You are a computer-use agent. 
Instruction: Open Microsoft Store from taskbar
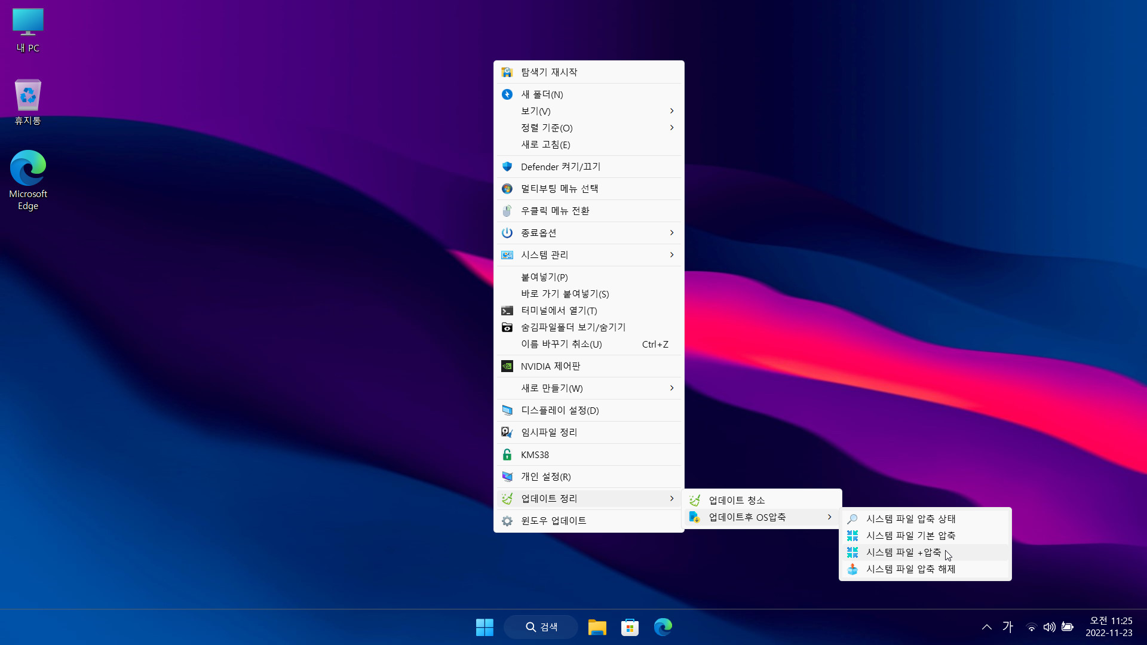point(630,627)
